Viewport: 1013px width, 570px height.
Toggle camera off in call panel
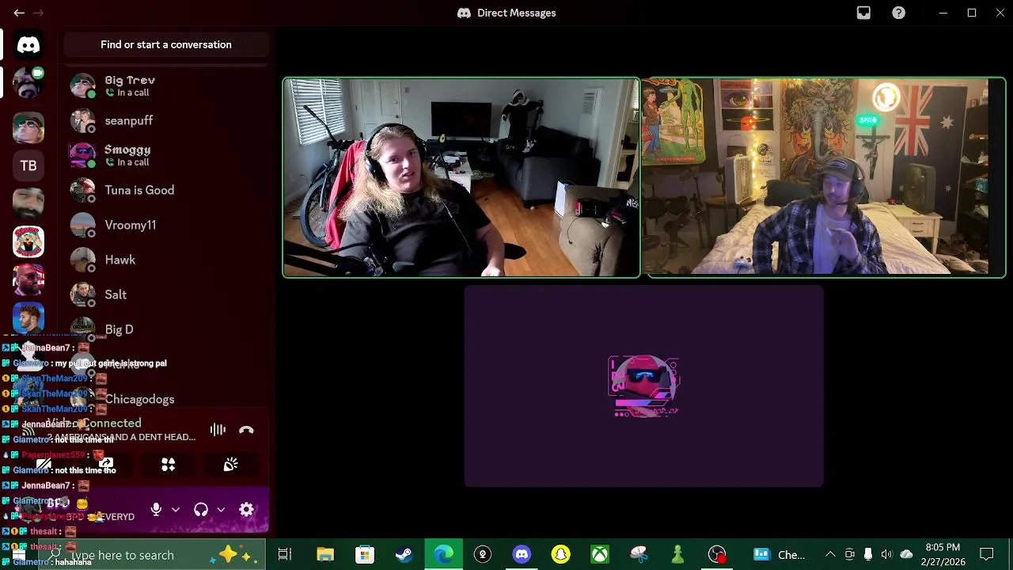pos(44,465)
